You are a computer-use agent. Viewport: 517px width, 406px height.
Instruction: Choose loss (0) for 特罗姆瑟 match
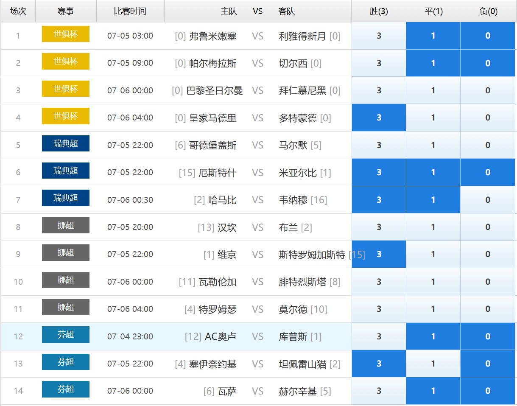pyautogui.click(x=488, y=309)
